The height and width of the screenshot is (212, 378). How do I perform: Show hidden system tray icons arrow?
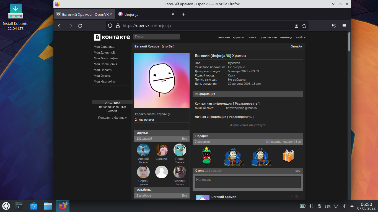coord(352,206)
